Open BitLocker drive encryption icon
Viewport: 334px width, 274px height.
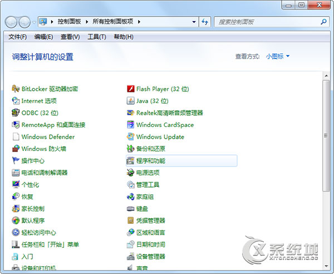[x=16, y=89]
